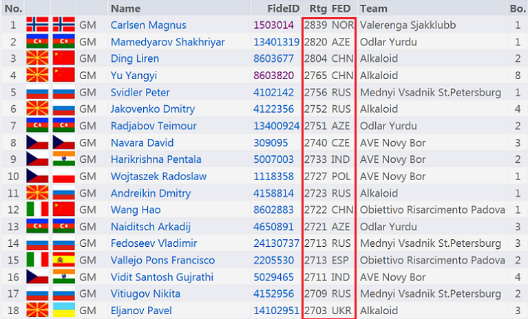Select the Svidler Peter name link
528x319 pixels.
(140, 92)
